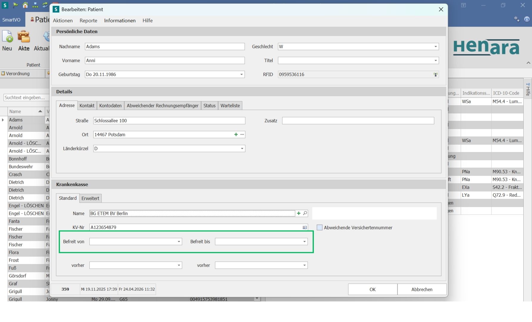Select the Bonnhoff row in the patient list
Viewport: 532px width, 322px height.
point(26,159)
